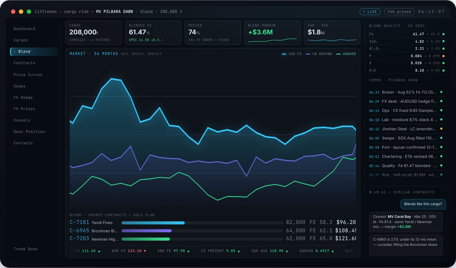Click the Newman green allocation bar
Screen dimensions: 456x268
pos(146,239)
